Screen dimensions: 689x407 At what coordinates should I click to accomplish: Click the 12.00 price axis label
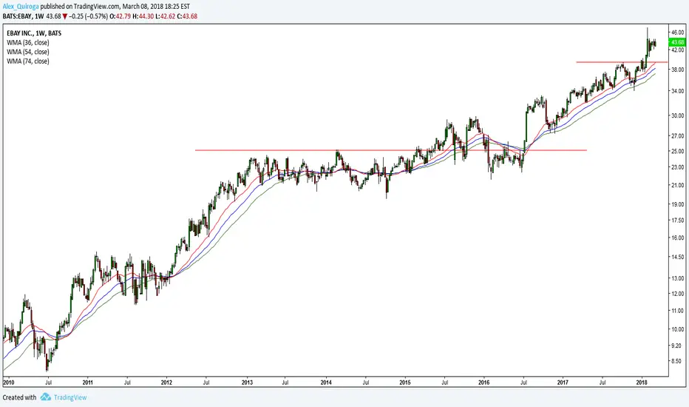[678, 294]
